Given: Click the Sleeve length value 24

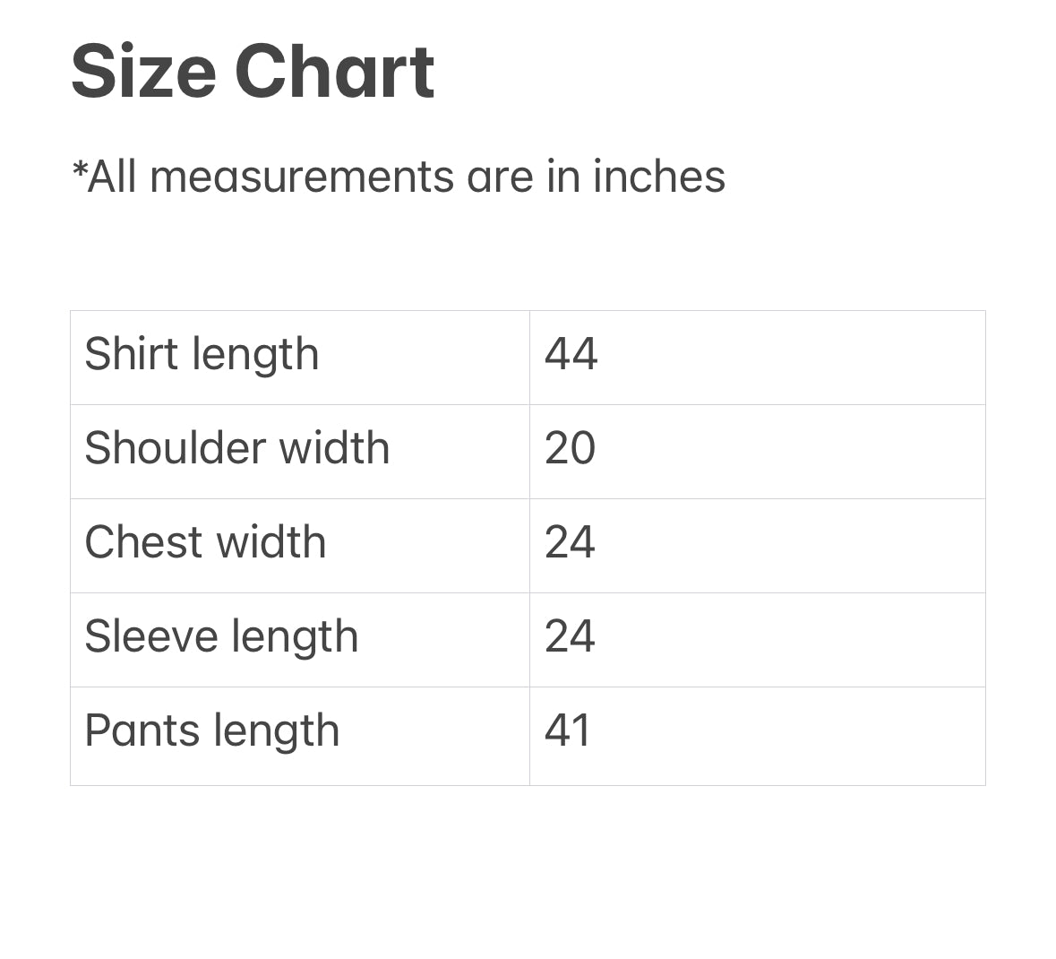Looking at the screenshot, I should [570, 636].
